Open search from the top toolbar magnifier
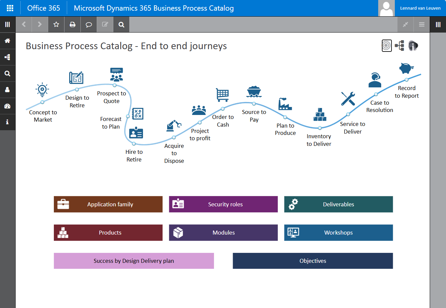Image resolution: width=446 pixels, height=308 pixels. (121, 24)
